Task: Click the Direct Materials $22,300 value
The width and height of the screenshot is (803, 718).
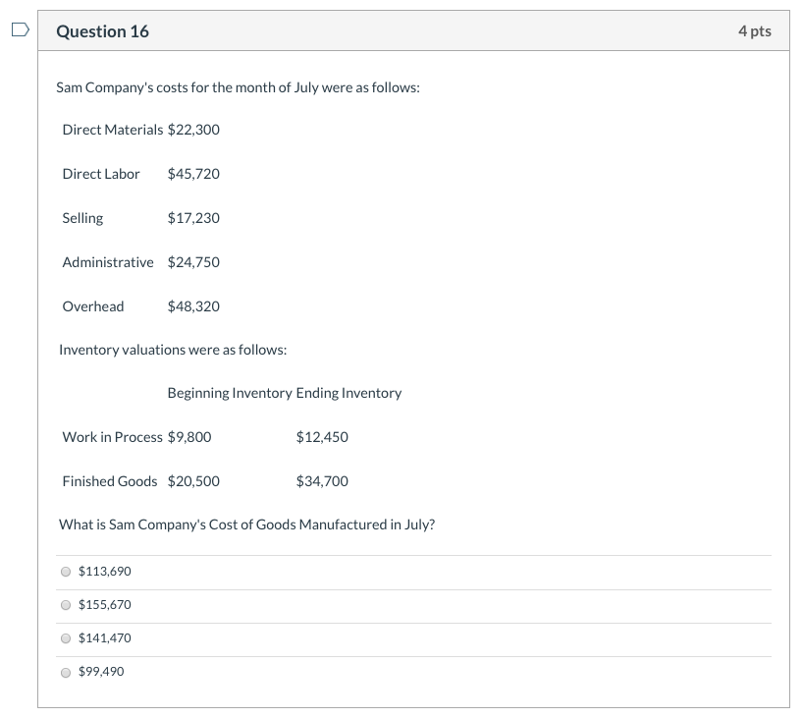Action: click(x=193, y=130)
